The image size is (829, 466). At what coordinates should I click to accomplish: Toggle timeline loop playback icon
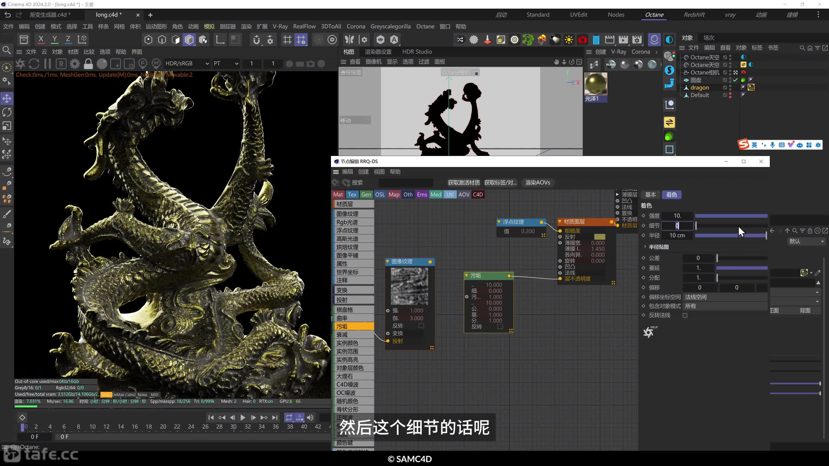[x=289, y=418]
